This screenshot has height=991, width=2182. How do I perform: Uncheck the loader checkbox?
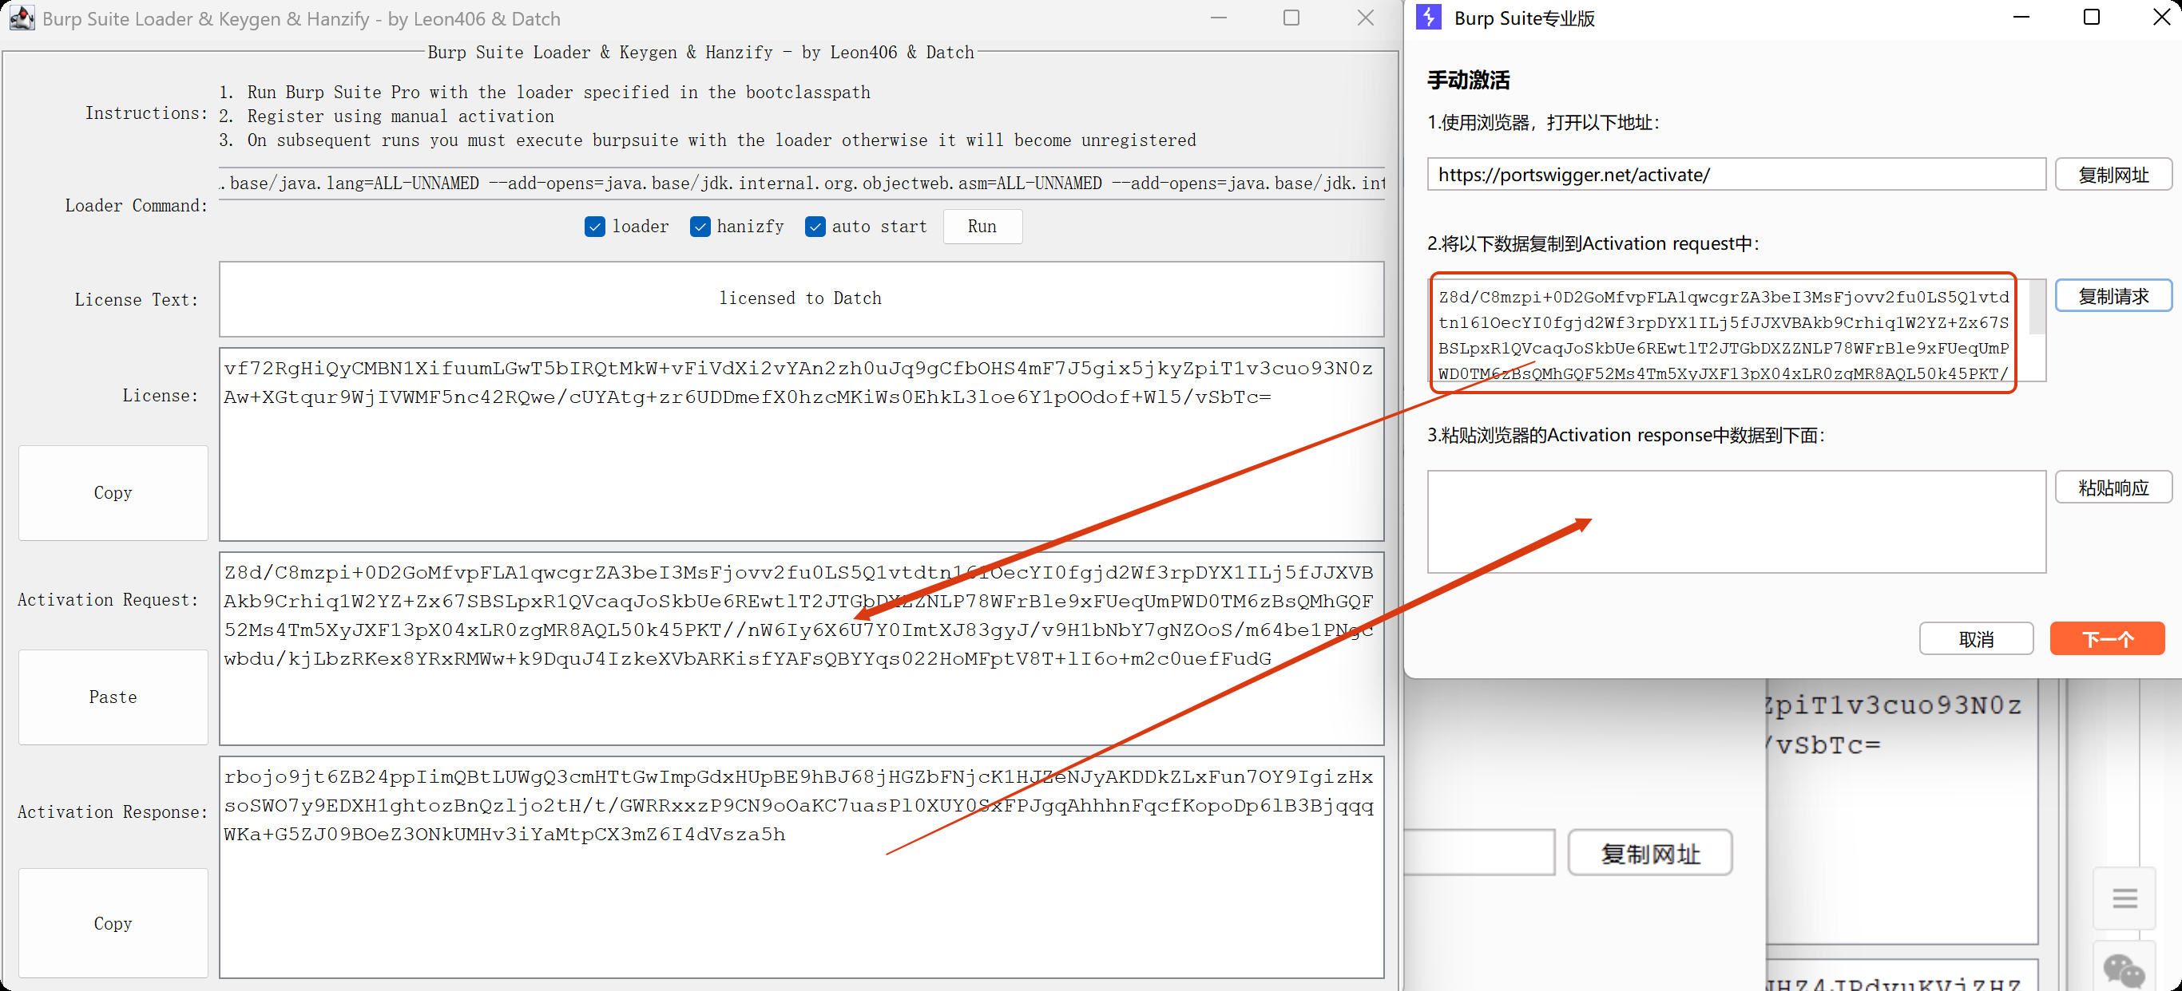(x=595, y=227)
